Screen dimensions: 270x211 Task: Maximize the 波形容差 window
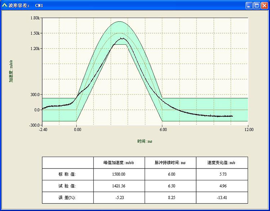[x=257, y=5]
